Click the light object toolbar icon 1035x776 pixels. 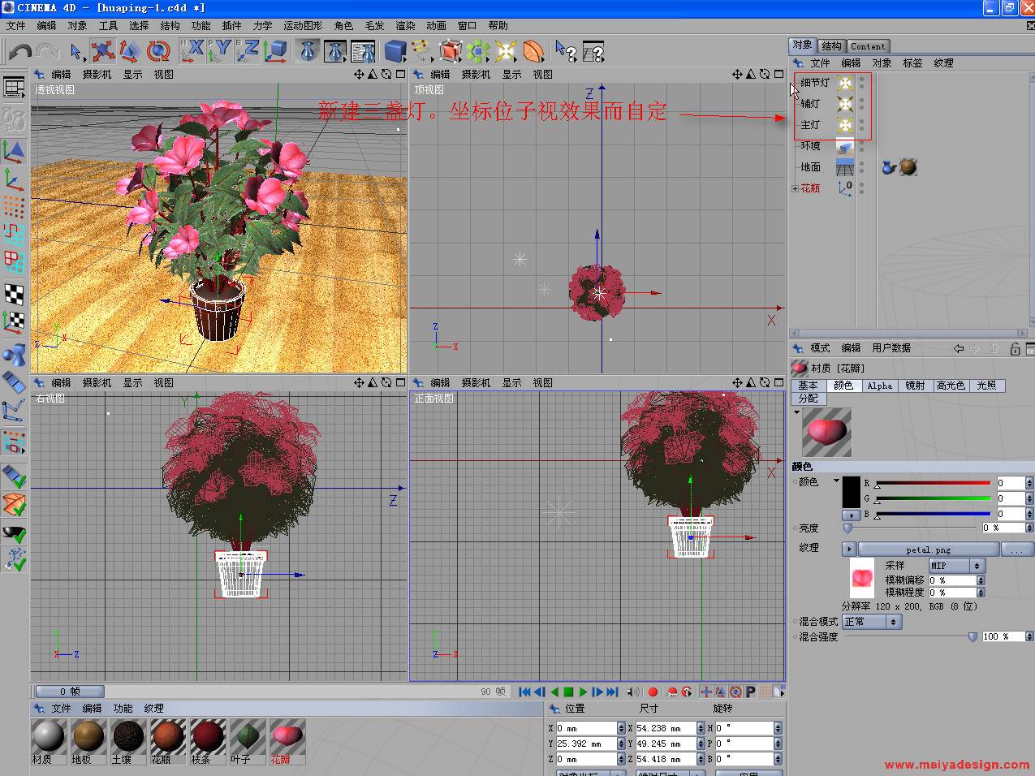tap(505, 52)
